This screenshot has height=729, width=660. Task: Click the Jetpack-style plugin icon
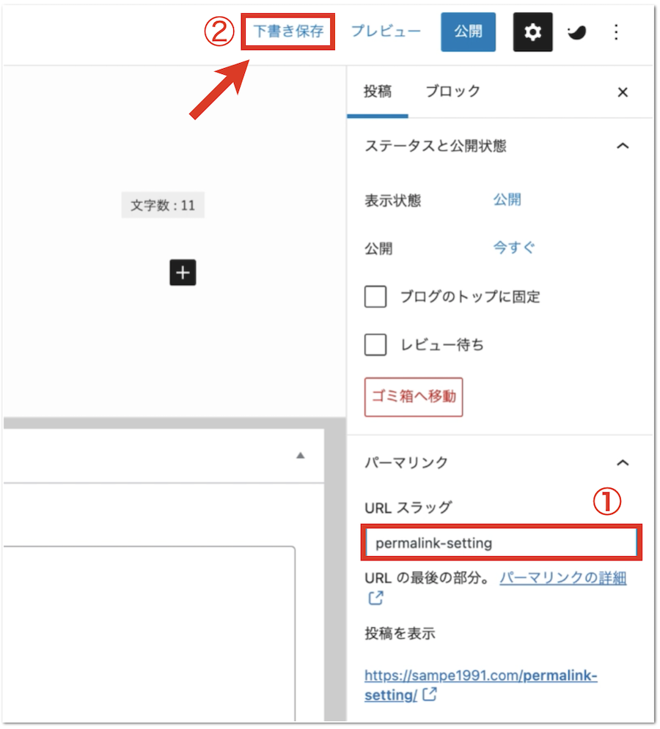(x=577, y=32)
